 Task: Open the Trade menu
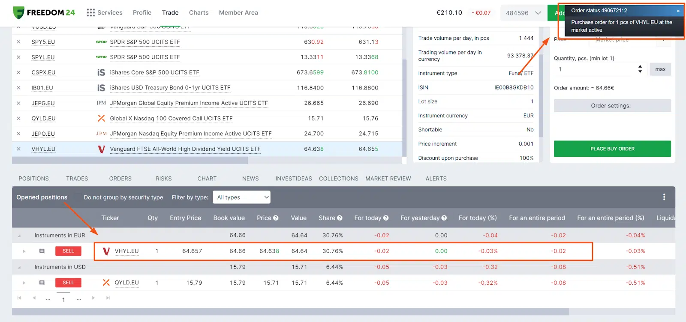click(170, 12)
